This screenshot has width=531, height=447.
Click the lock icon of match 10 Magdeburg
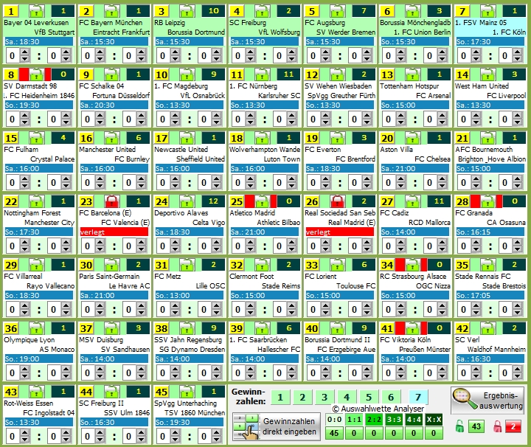coord(187,74)
